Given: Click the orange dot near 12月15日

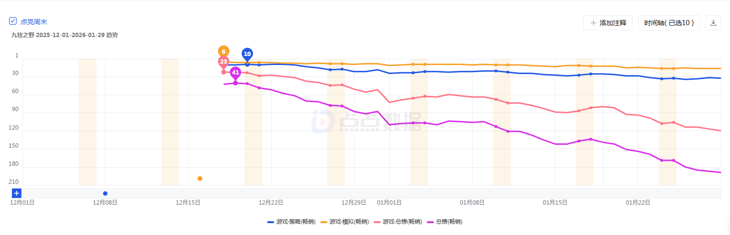Looking at the screenshot, I should [200, 179].
